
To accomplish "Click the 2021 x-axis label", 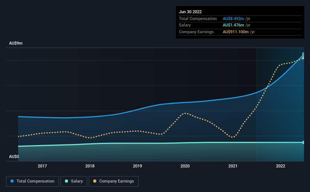I will point(233,166).
